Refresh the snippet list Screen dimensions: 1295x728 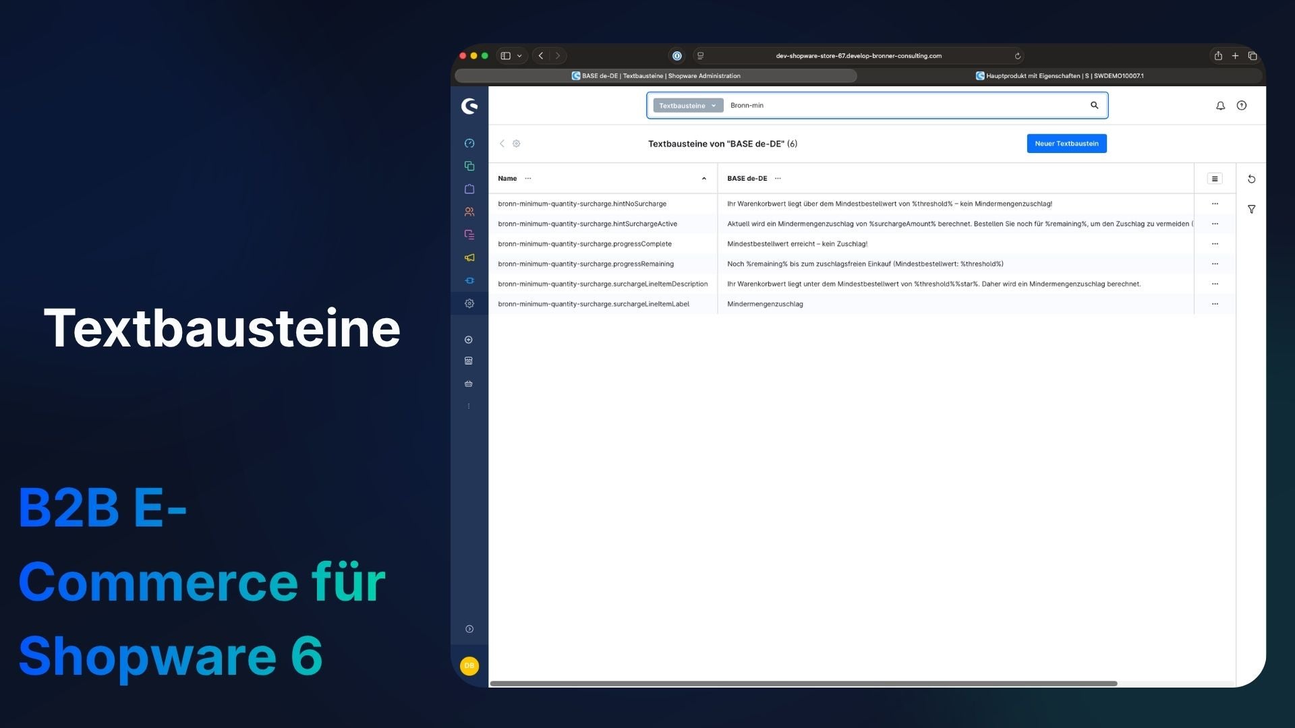(1251, 179)
